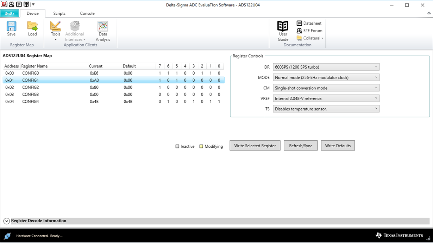Click the Current value 0xE6 cell
This screenshot has width=433, height=243.
click(94, 73)
